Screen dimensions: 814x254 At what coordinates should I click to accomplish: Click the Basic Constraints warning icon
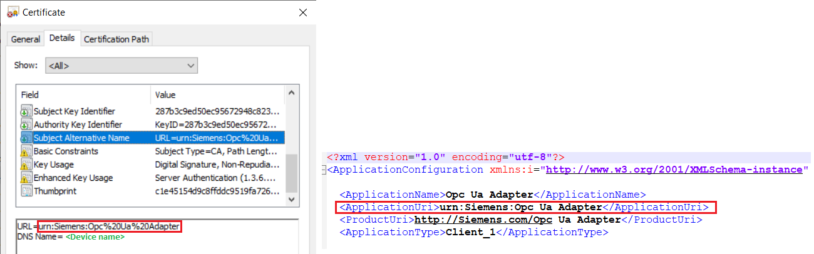tap(26, 151)
